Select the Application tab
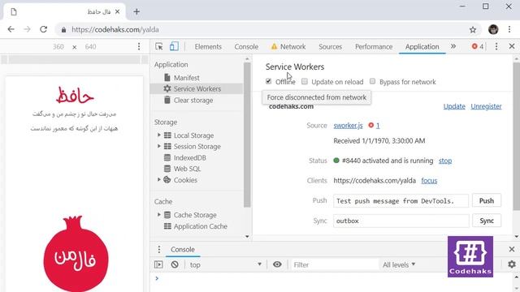This screenshot has width=520, height=292. (422, 47)
